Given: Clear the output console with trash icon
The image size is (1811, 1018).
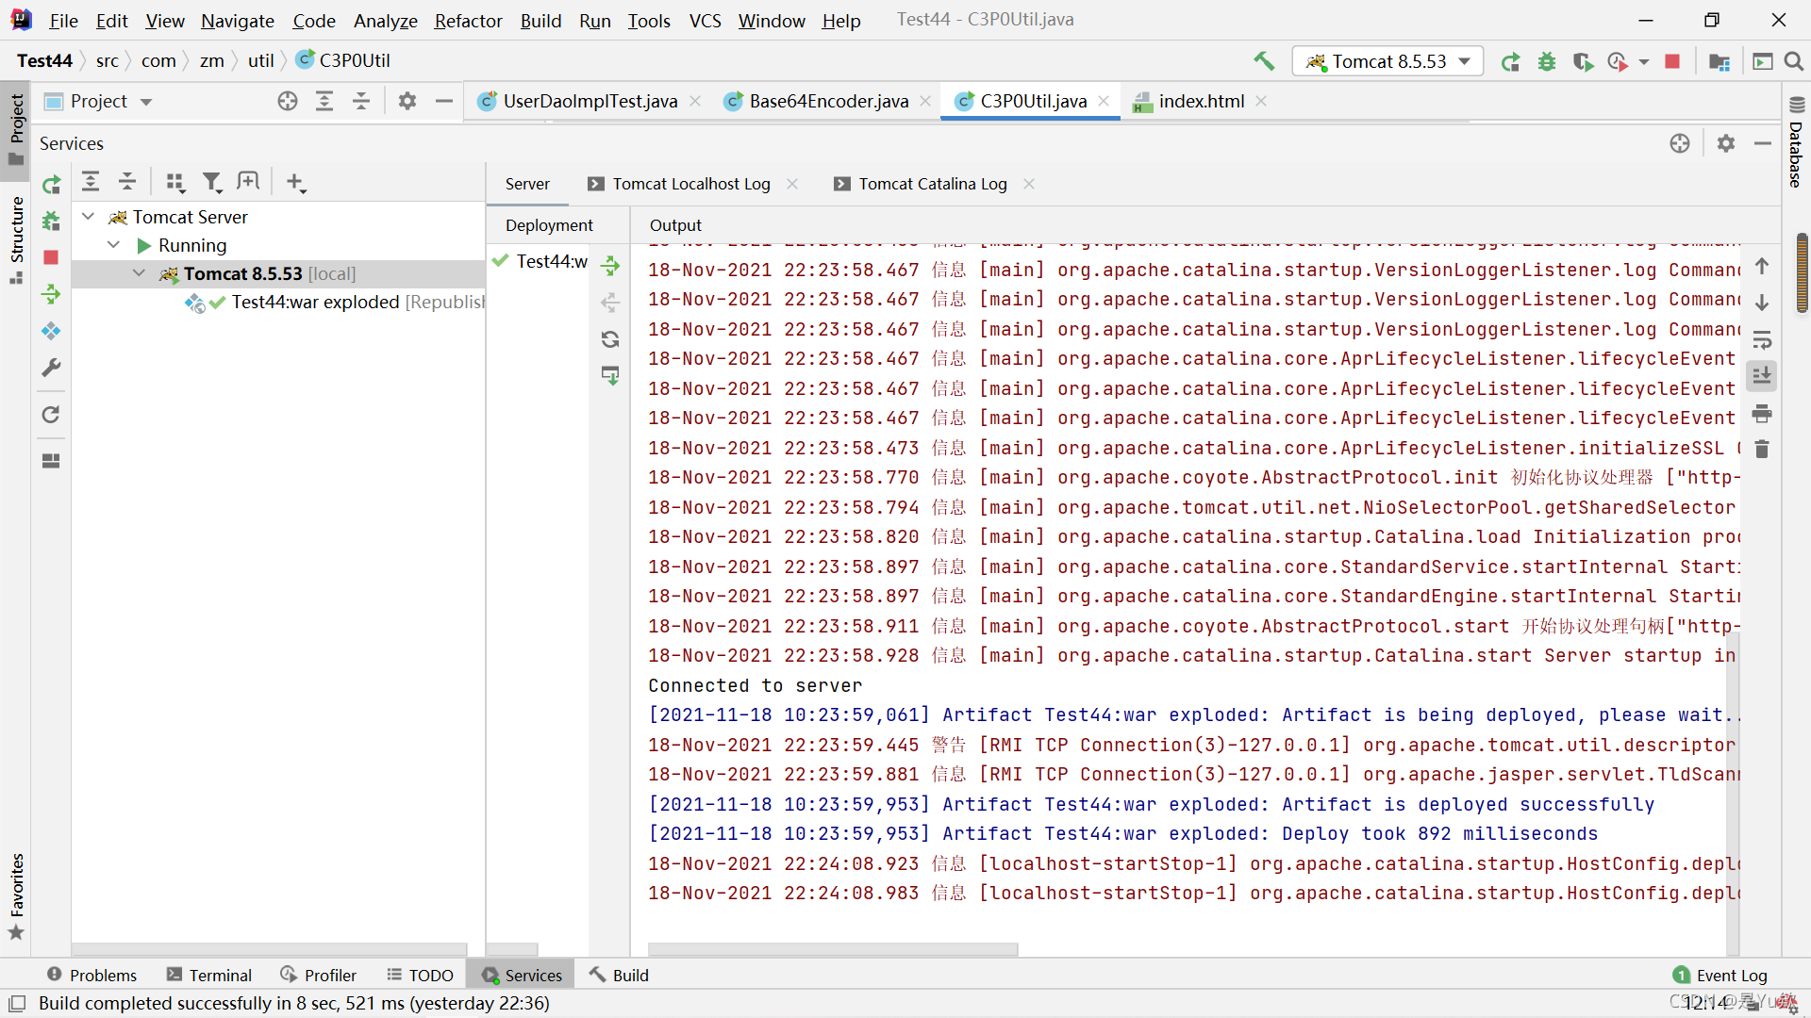Looking at the screenshot, I should click(x=1761, y=450).
